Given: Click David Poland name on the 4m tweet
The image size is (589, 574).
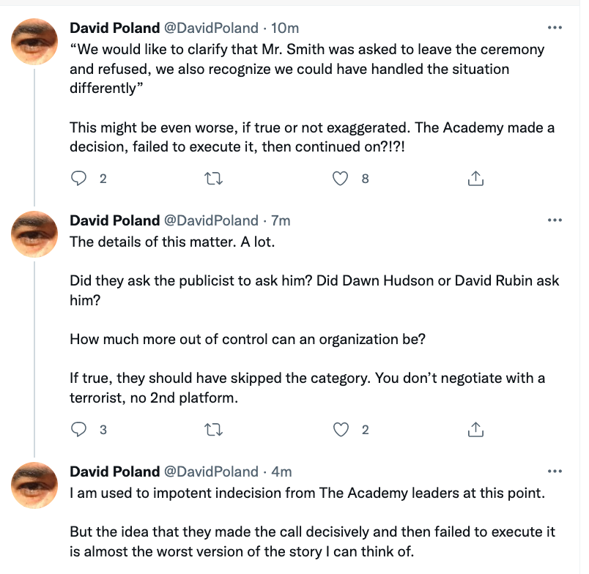Looking at the screenshot, I should point(114,471).
